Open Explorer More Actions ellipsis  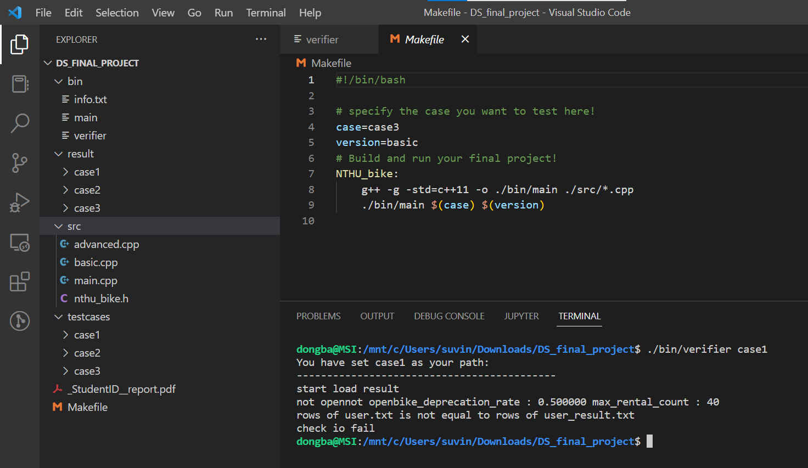coord(261,39)
